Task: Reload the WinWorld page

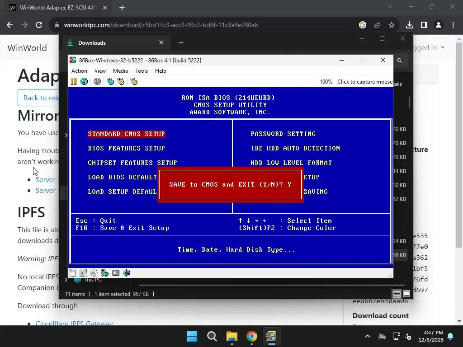Action: [39, 25]
